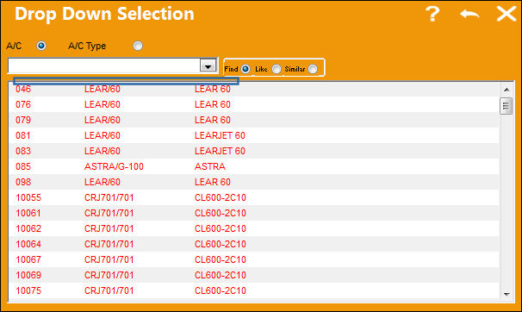
Task: Go back using the return arrow icon
Action: tap(469, 15)
